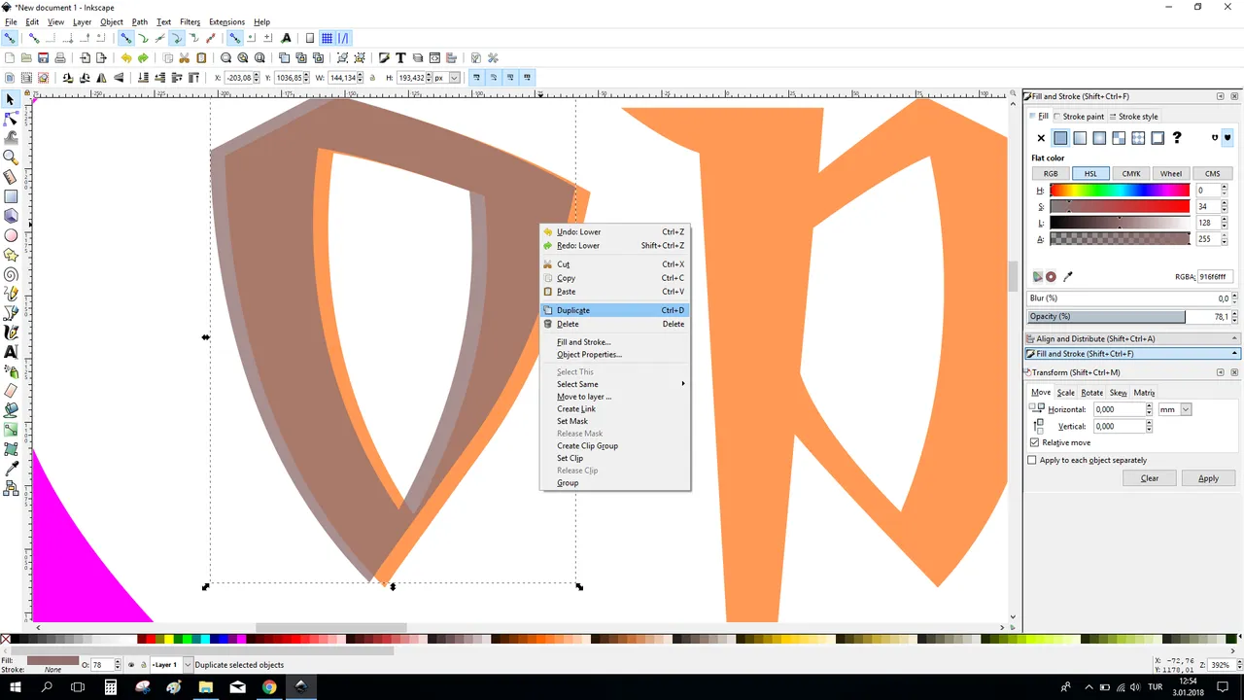Expand Select Same submenu
Screen dimensions: 1244x700
point(615,384)
